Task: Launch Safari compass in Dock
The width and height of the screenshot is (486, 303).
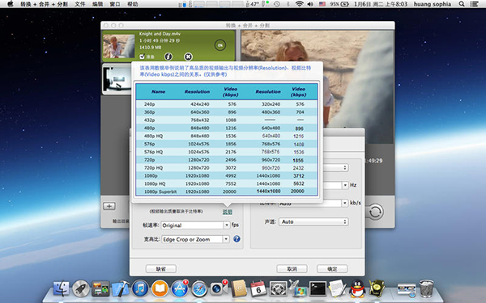Action: coord(199,288)
